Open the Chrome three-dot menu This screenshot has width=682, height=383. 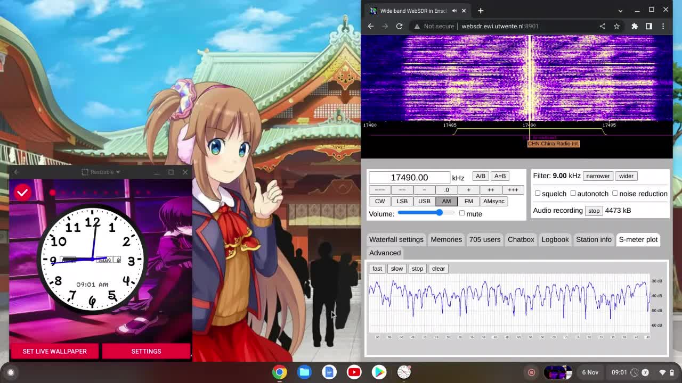click(663, 26)
